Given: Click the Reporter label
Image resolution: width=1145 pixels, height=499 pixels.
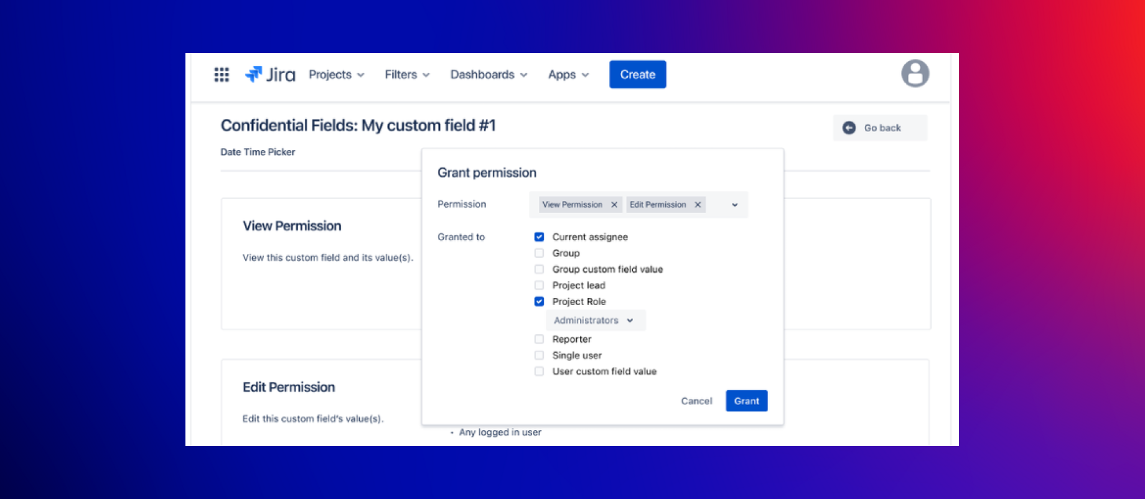Looking at the screenshot, I should coord(572,339).
